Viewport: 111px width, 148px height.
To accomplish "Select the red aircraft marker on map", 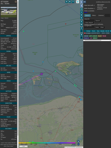I will [x=66, y=24].
